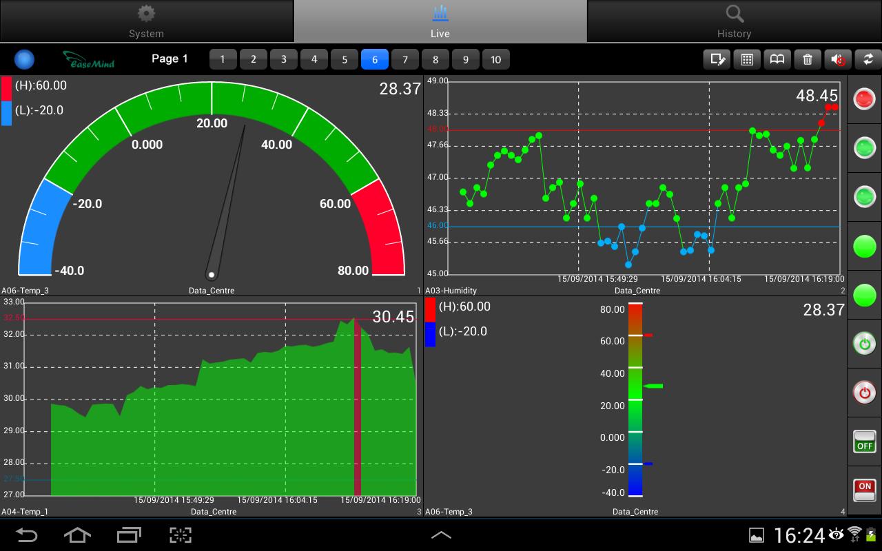The height and width of the screenshot is (551, 882).
Task: Tap the battery charging icon
Action: point(871,534)
